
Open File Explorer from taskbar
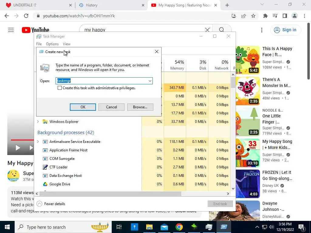click(x=149, y=227)
